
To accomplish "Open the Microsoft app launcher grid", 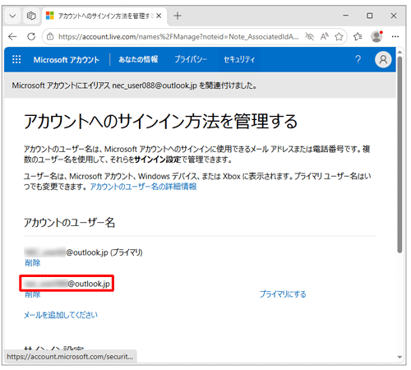I will [x=16, y=59].
